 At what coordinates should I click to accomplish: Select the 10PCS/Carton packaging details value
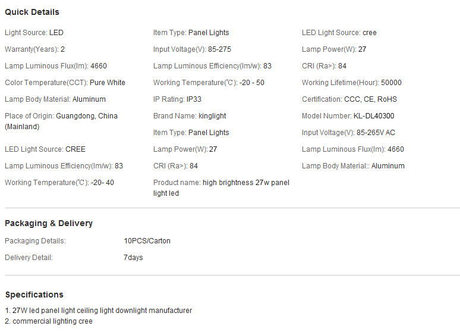click(147, 241)
